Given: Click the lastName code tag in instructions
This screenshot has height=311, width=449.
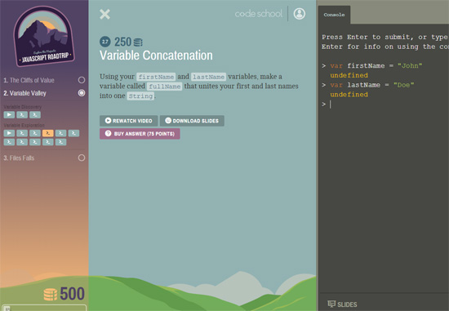Looking at the screenshot, I should point(208,77).
